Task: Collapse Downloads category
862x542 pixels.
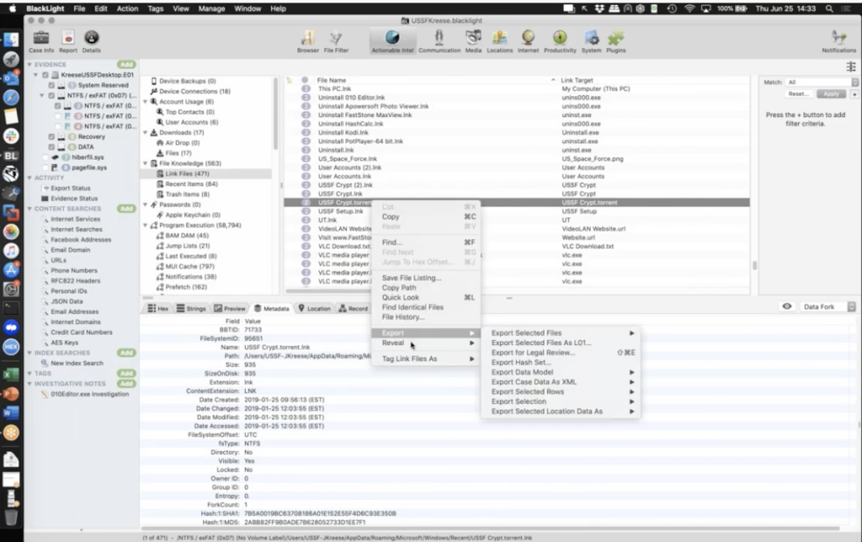Action: [x=146, y=132]
